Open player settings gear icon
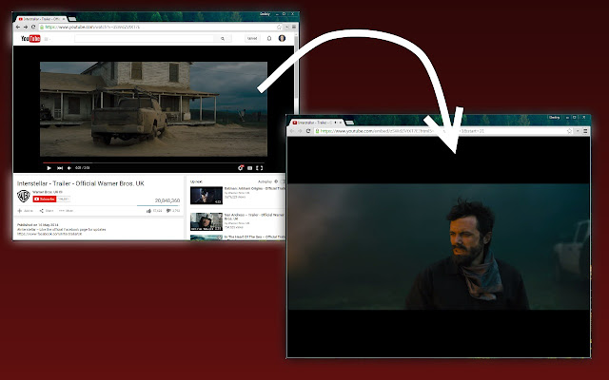 (241, 168)
